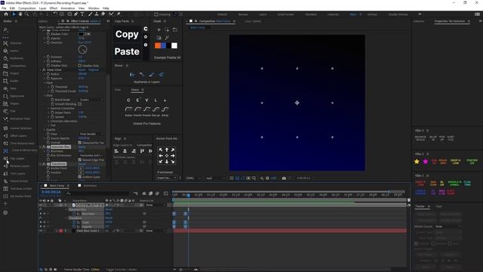Collapse the Gaussian Blur effect group
The image size is (483, 272).
point(40,147)
